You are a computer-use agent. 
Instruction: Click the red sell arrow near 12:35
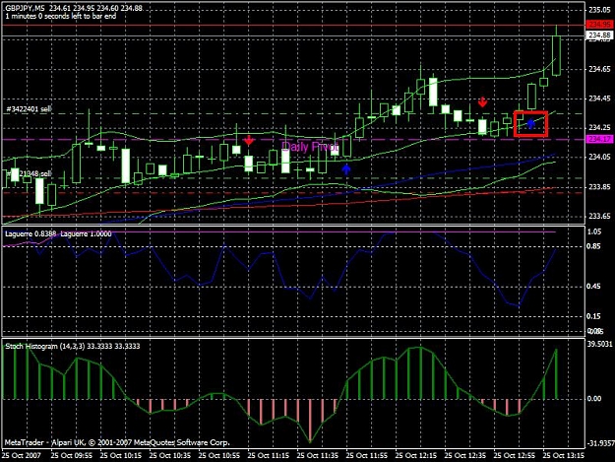[482, 102]
